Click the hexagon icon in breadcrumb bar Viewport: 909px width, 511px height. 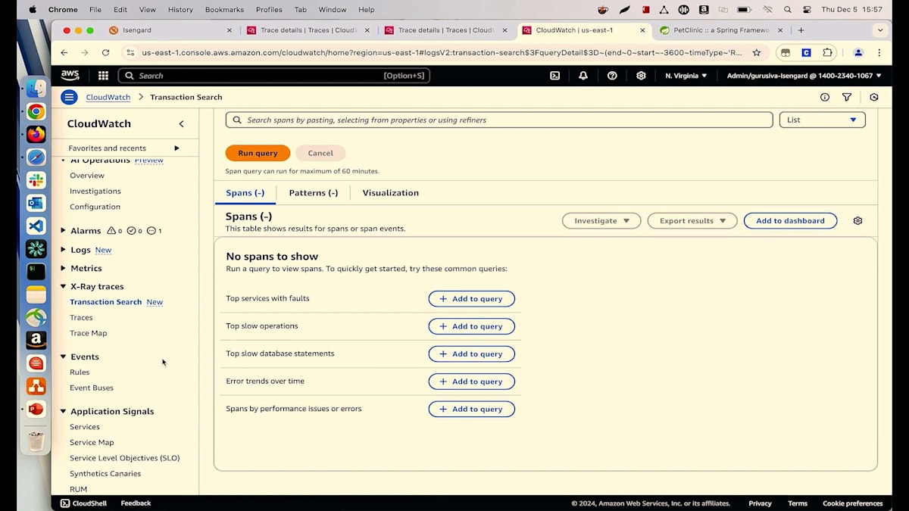click(x=874, y=97)
